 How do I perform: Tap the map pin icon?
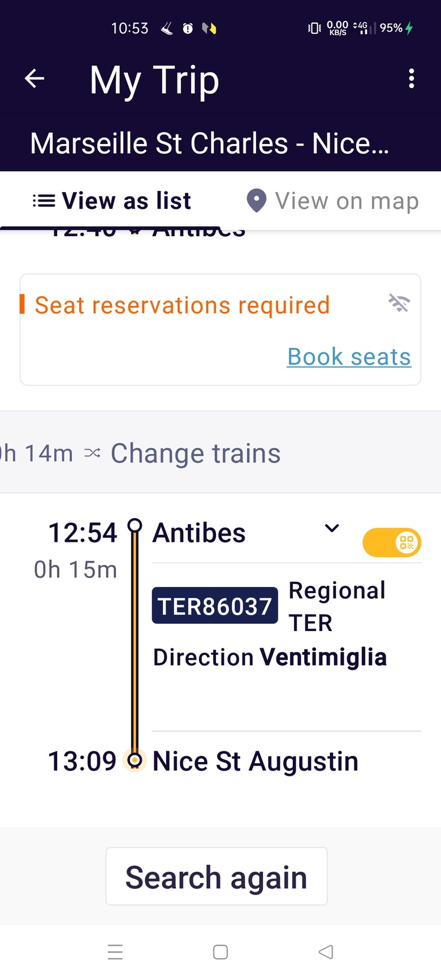[257, 201]
